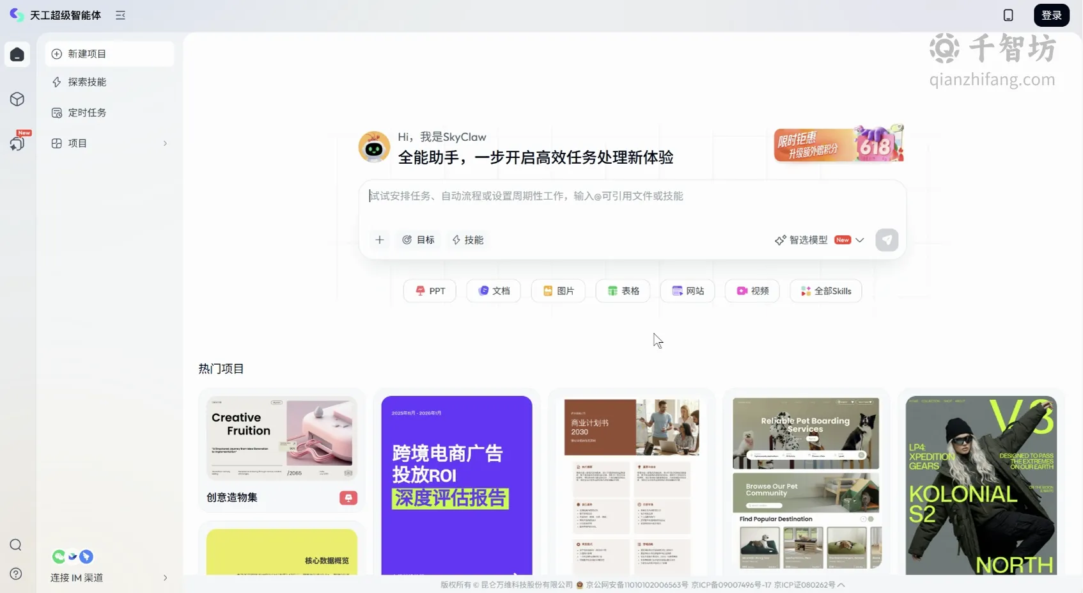Click the SkyClaw robot avatar
Viewport: 1083px width, 593px height.
pyautogui.click(x=374, y=148)
